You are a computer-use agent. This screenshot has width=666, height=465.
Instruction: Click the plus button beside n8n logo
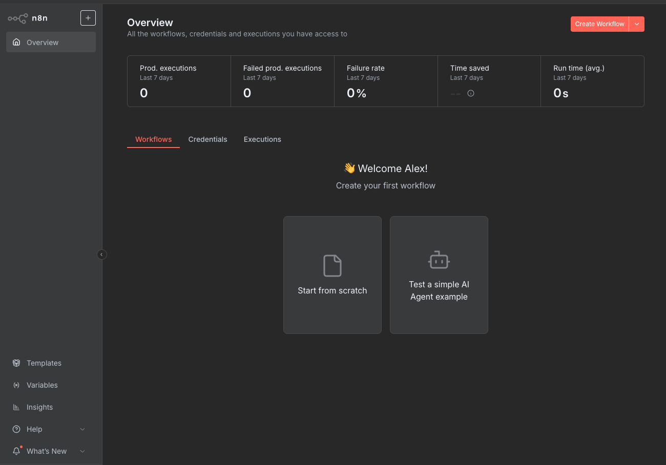click(88, 18)
